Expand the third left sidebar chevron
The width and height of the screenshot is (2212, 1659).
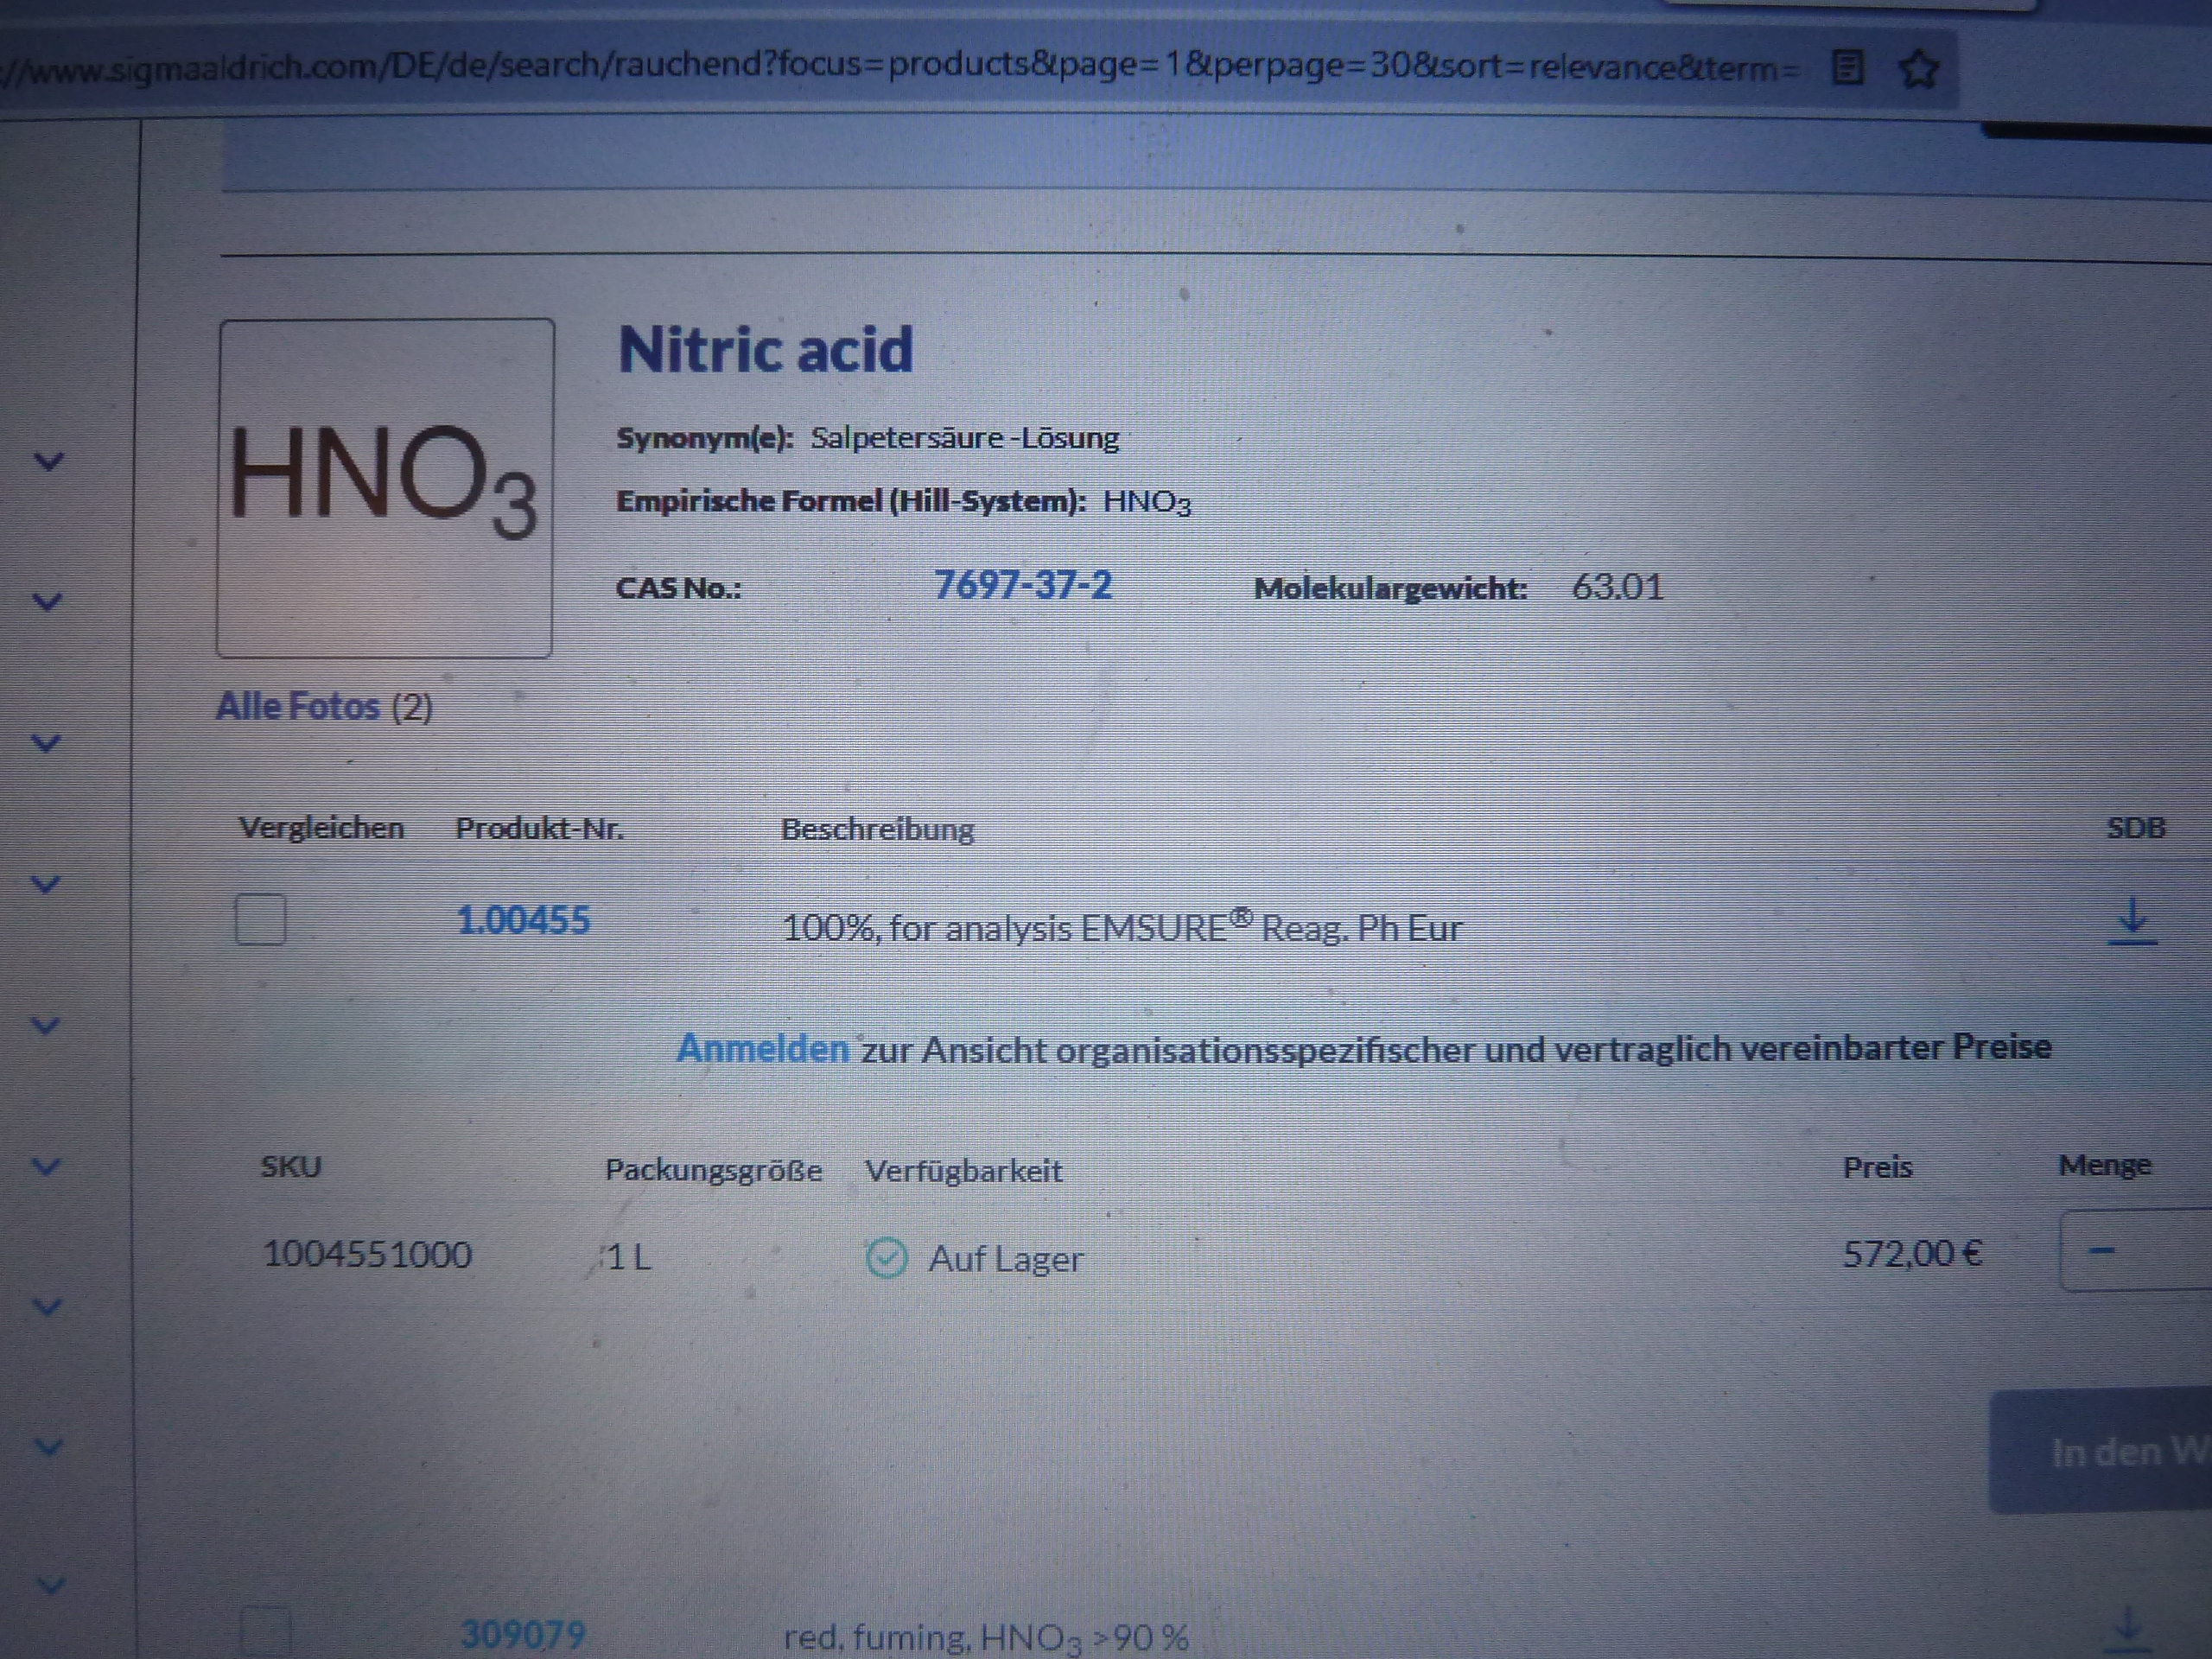(47, 743)
